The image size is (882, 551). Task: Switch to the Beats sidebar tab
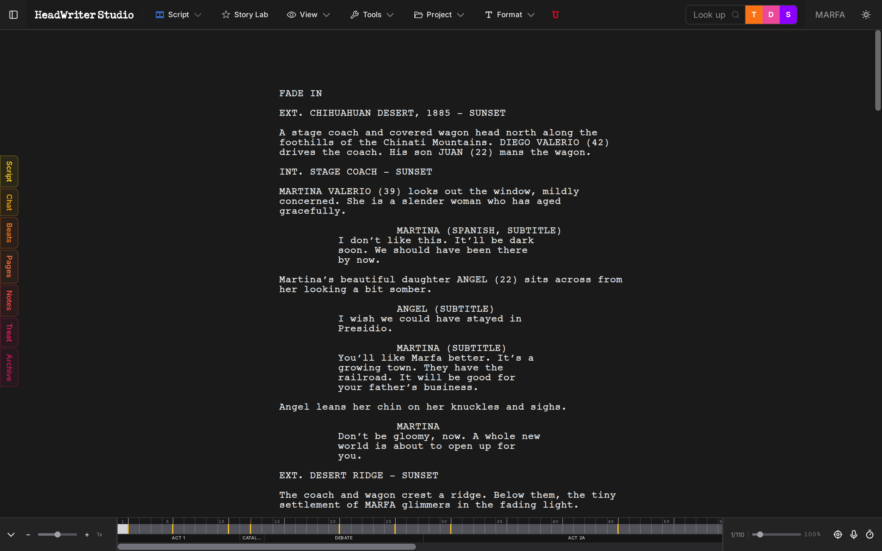coord(9,233)
